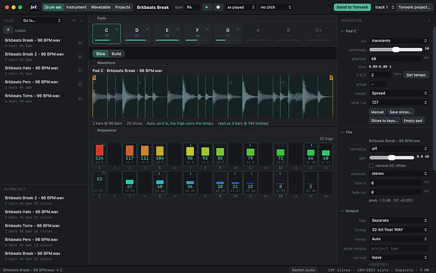Select pad G with 13 slices
Screen dimensions: 436x273
(227, 34)
